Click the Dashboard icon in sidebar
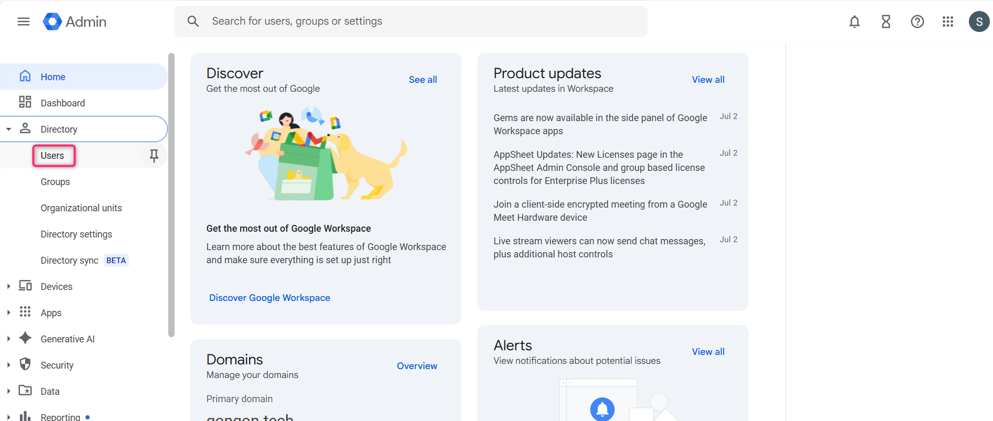 pos(25,102)
